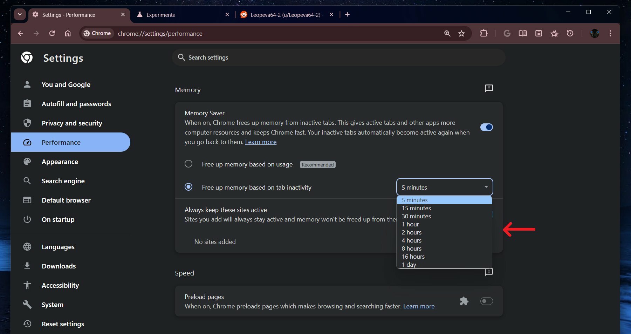Go back to previous page

point(21,33)
